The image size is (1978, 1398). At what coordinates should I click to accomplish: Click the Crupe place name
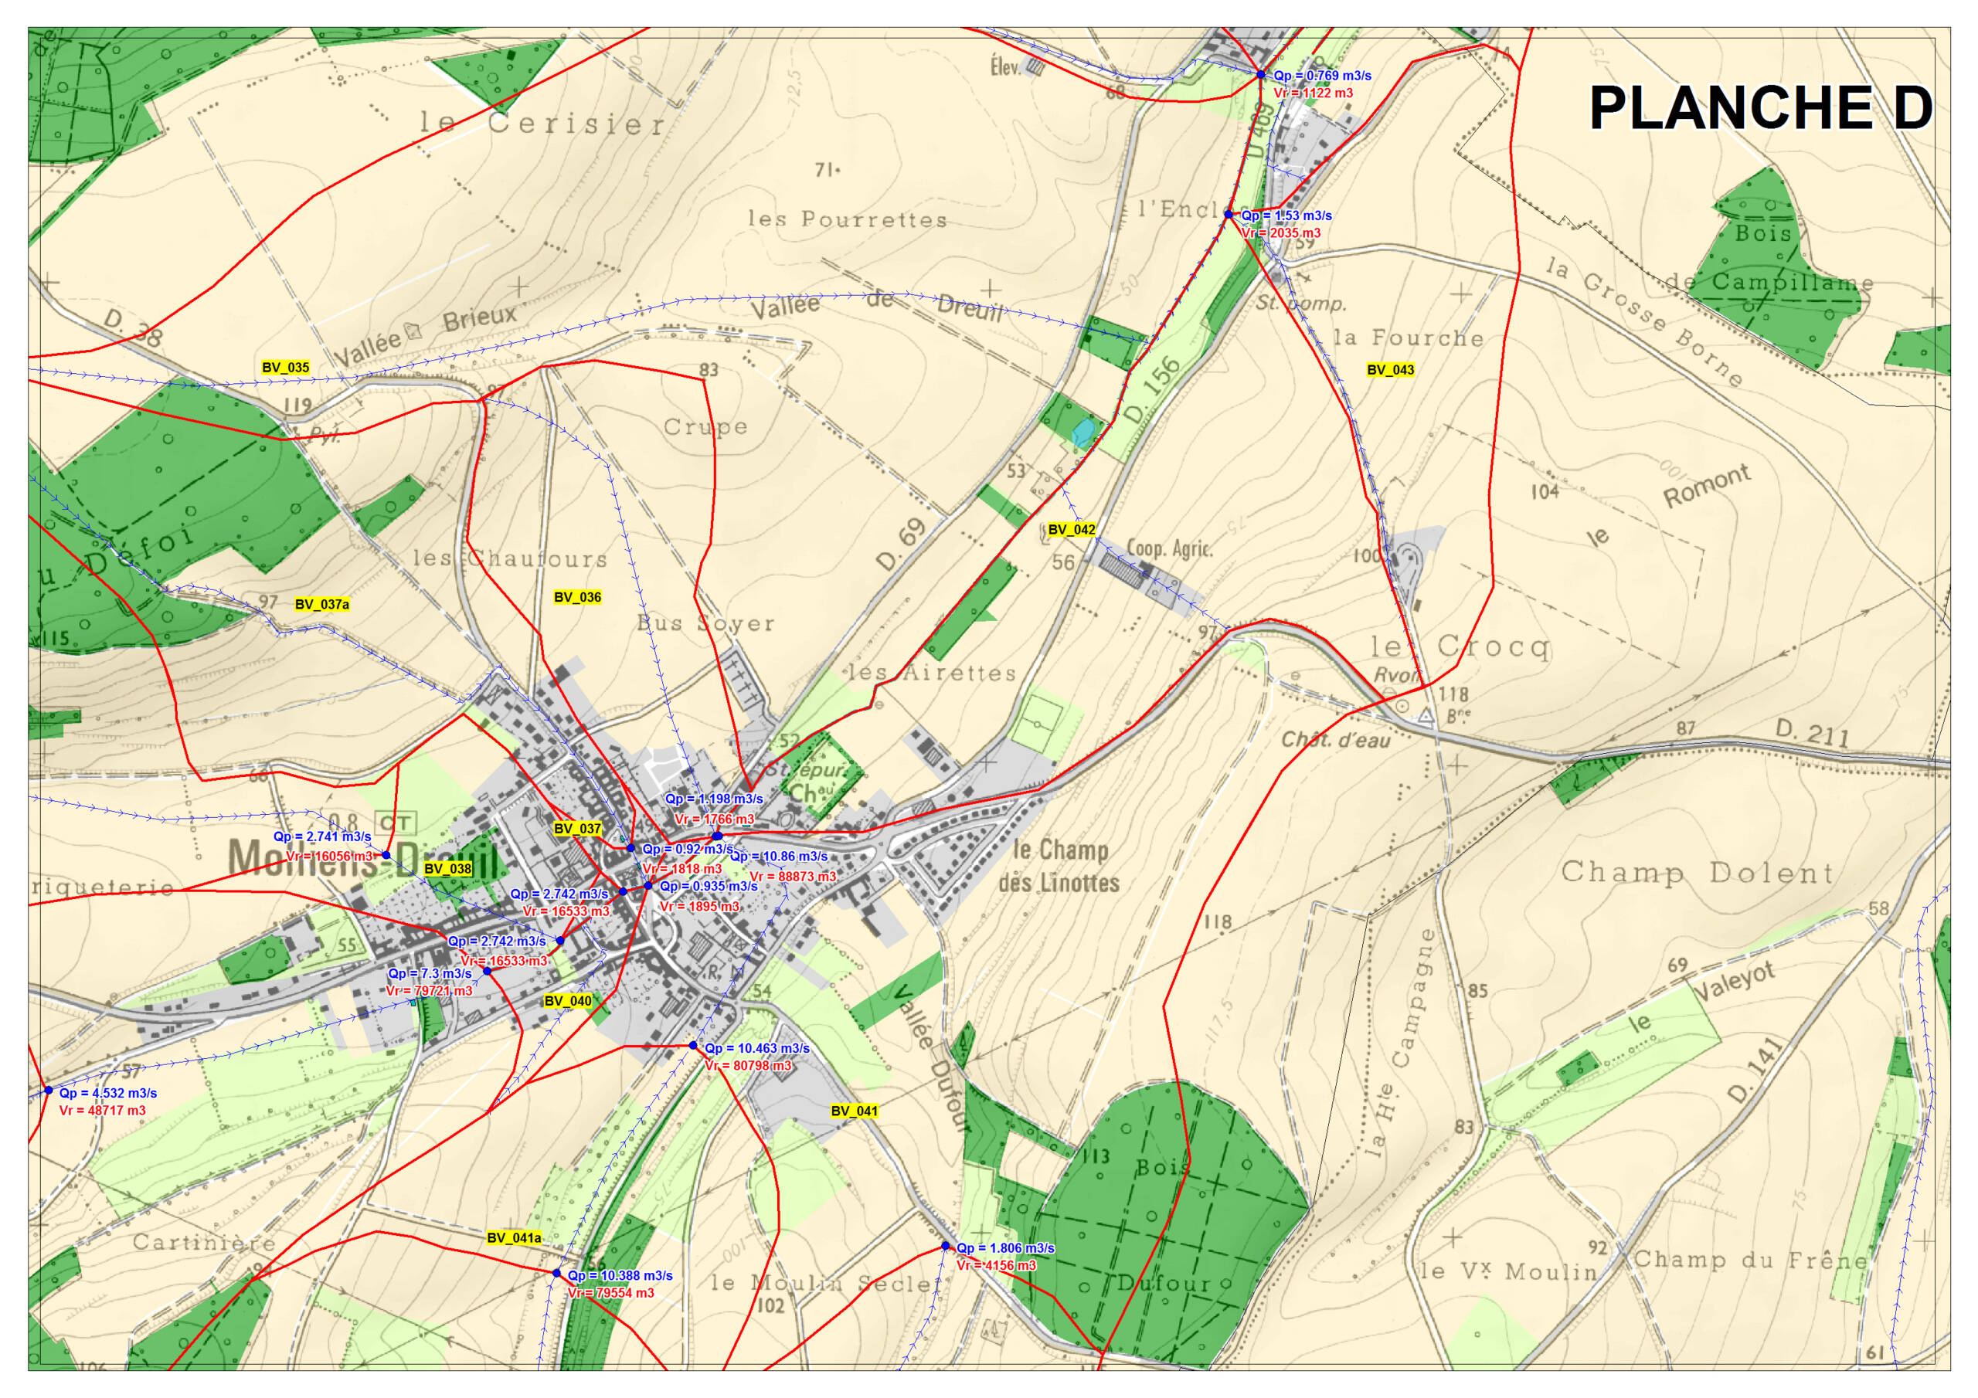(x=705, y=427)
